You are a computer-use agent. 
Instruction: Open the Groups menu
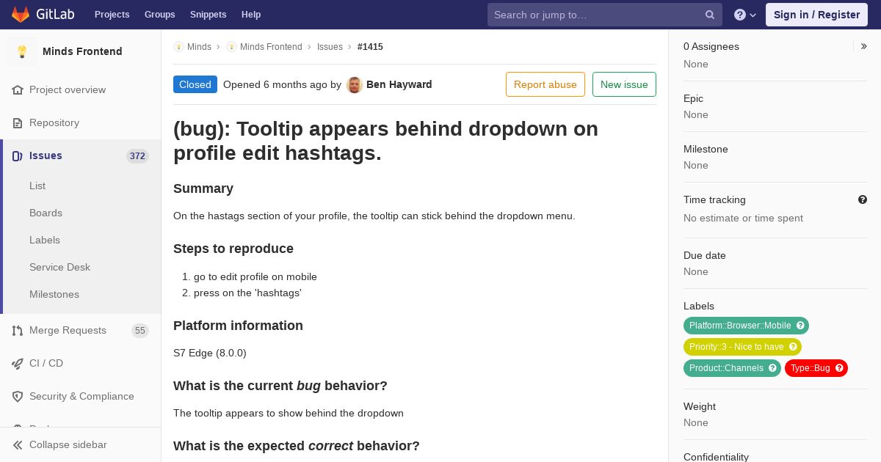pos(160,15)
